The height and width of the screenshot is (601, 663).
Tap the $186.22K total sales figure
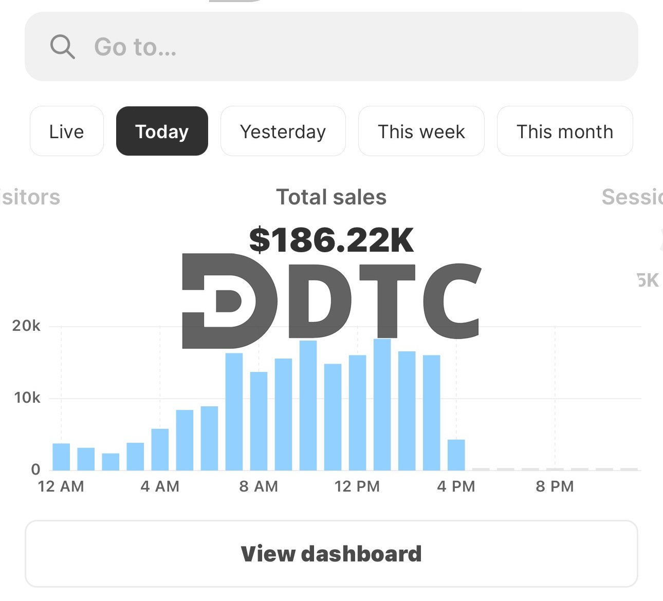tap(331, 240)
